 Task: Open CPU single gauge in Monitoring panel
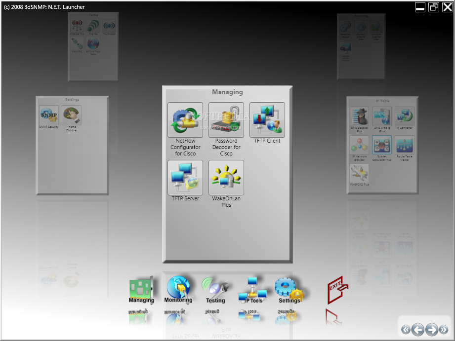click(x=361, y=27)
